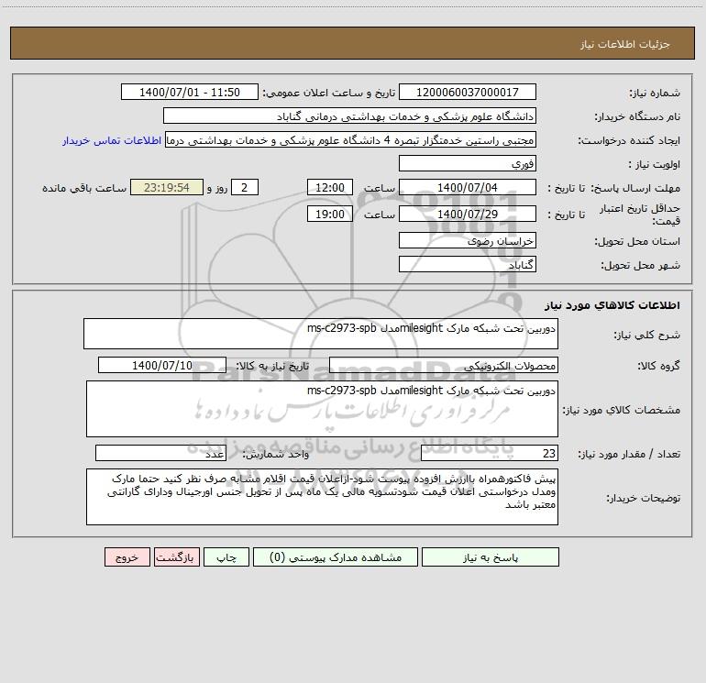Click the unit of measure field 'عدد'
Viewport: 706px width, 683px height.
[x=160, y=453]
